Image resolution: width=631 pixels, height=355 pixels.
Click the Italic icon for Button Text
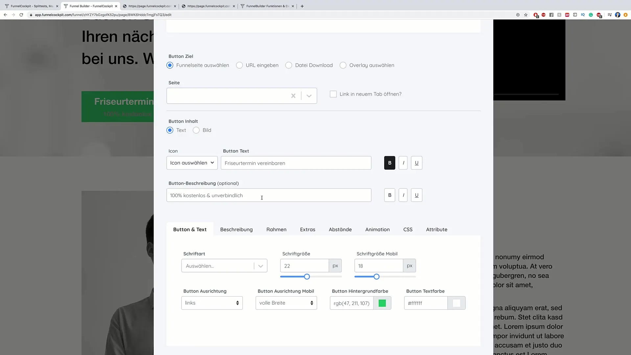[x=403, y=163]
